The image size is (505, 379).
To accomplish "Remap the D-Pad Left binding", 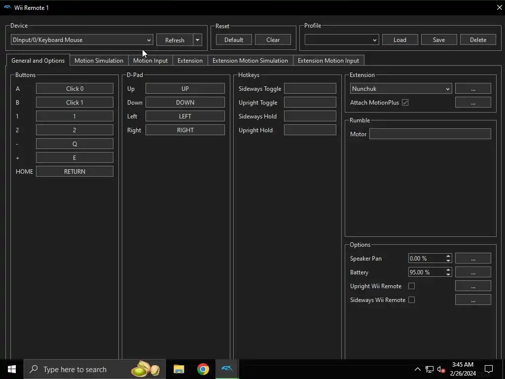I will click(x=185, y=116).
